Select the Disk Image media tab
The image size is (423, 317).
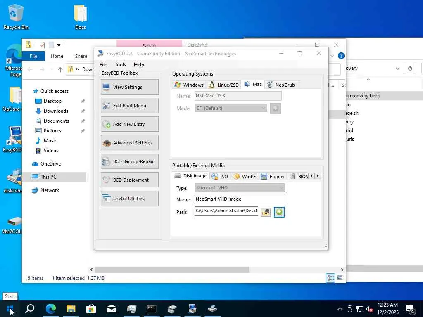pos(190,176)
